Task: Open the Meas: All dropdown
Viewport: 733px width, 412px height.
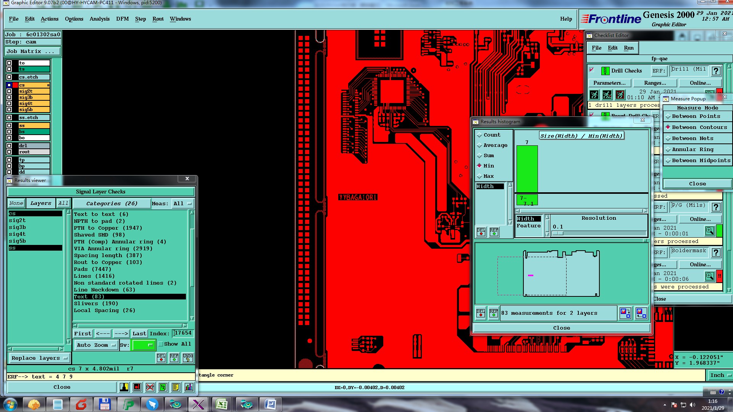Action: tap(182, 204)
